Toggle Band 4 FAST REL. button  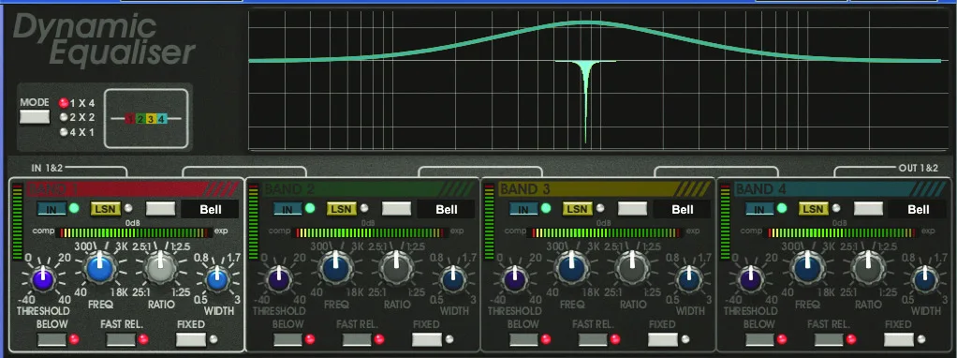pos(830,339)
